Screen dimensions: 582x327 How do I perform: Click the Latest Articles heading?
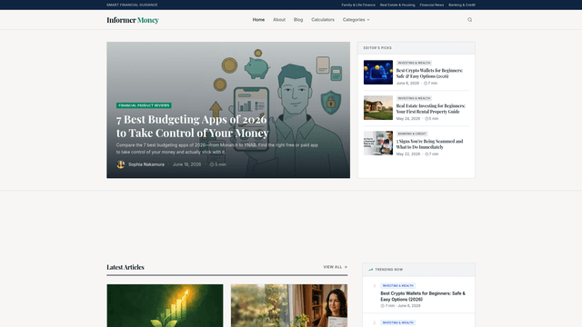[x=125, y=267]
